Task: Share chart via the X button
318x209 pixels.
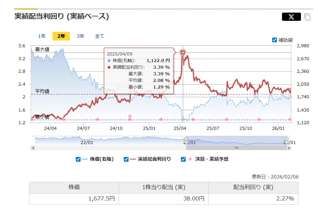Action: [x=291, y=17]
